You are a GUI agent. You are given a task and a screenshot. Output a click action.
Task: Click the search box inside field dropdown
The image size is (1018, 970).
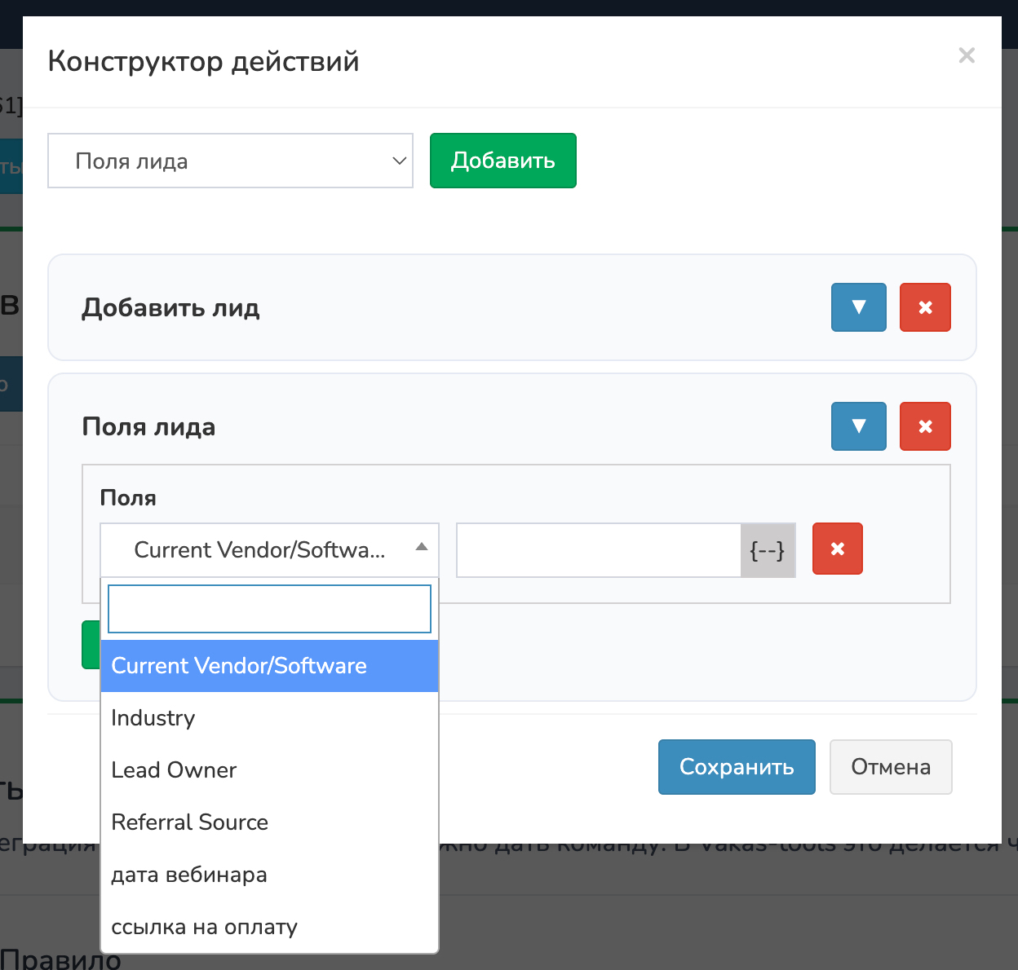(x=269, y=609)
